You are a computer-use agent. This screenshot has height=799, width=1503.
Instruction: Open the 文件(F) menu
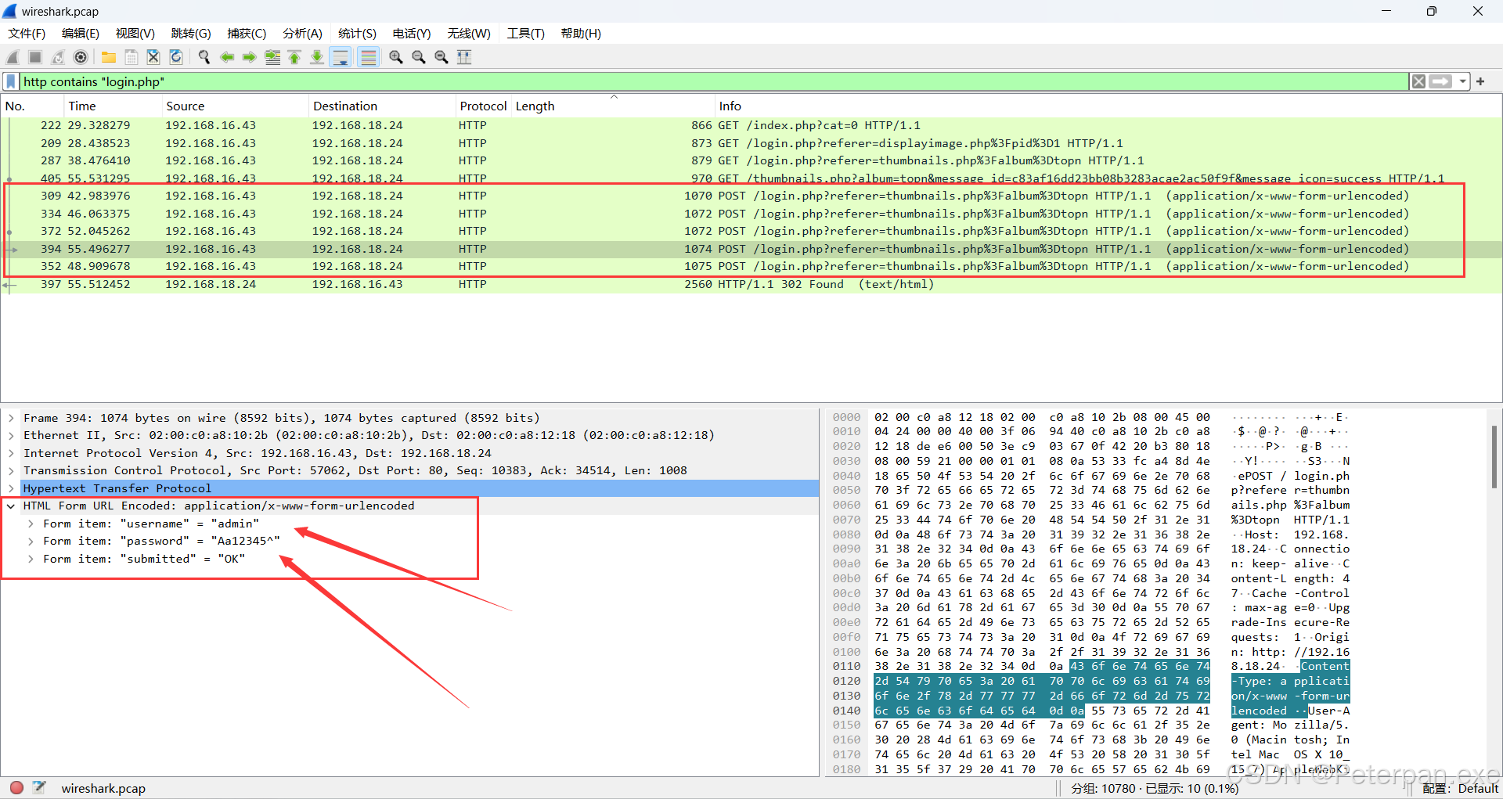coord(27,33)
